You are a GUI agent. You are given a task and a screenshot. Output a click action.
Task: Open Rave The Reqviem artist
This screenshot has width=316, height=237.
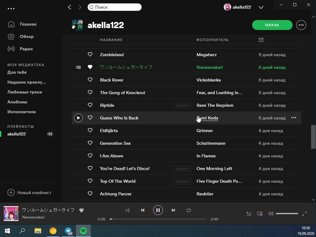pyautogui.click(x=215, y=106)
